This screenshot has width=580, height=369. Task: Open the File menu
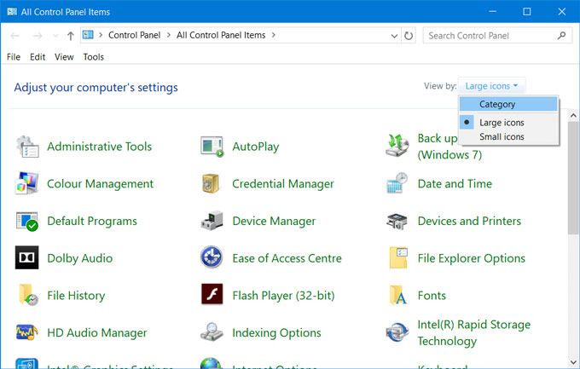coord(14,57)
